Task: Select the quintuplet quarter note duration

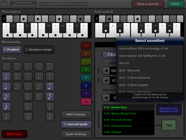Action: [28, 86]
